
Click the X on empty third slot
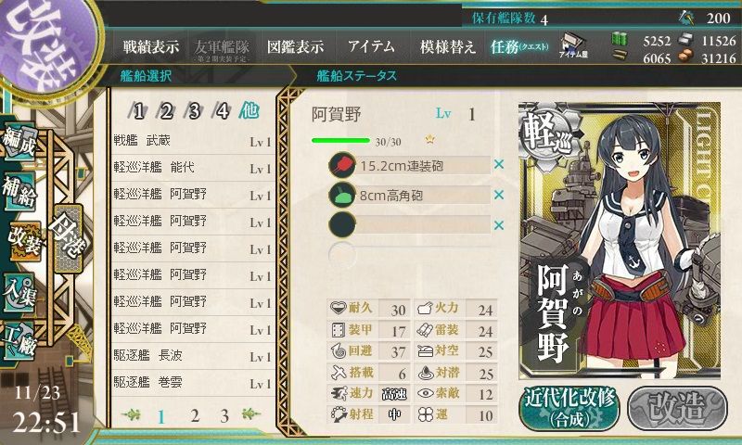[499, 225]
